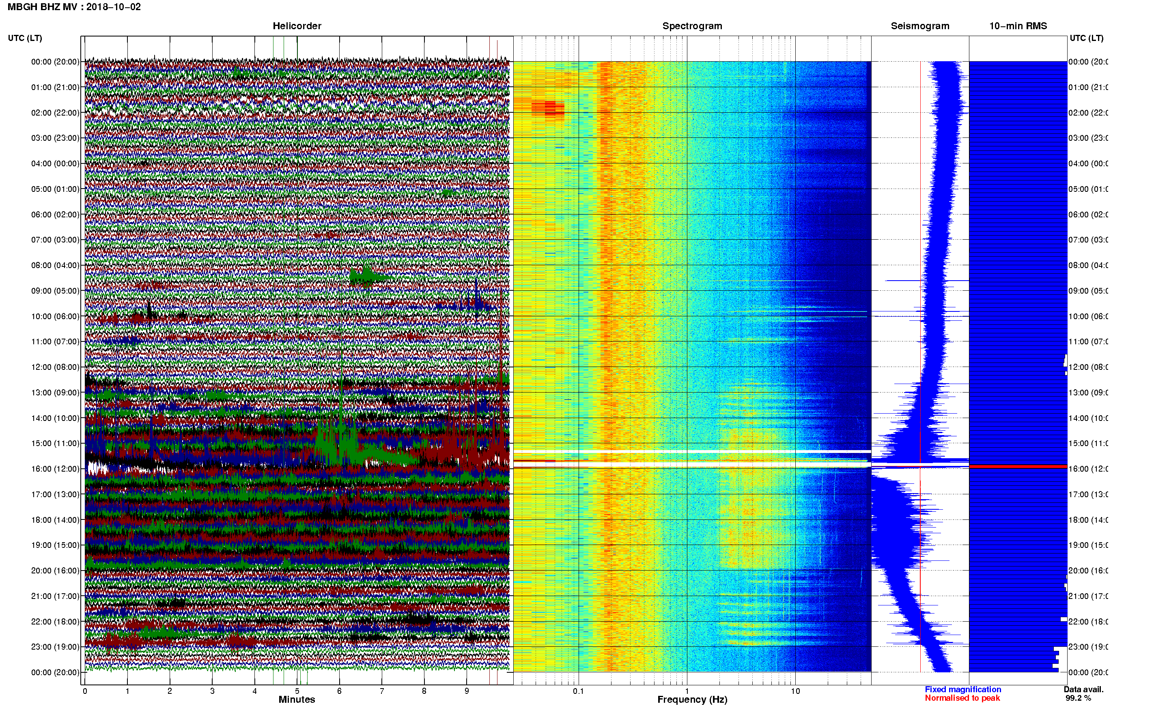The height and width of the screenshot is (721, 1154).
Task: Click tick label "0.1" on the Frequency axis
Action: tap(578, 691)
